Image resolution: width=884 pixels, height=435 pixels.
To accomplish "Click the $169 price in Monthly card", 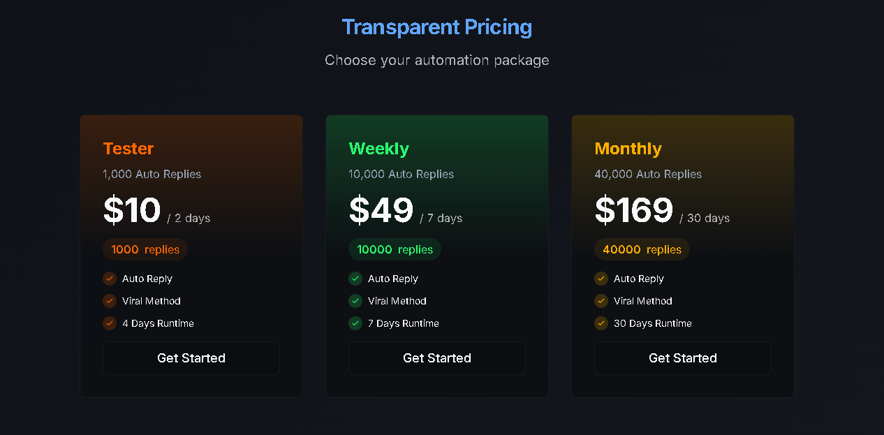I will pyautogui.click(x=634, y=210).
